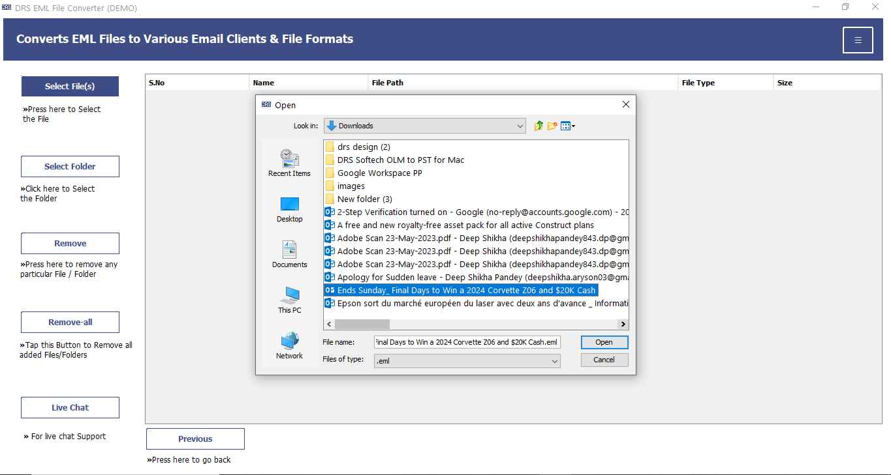
Task: Select the Epson sort du marché email file
Action: tap(477, 303)
